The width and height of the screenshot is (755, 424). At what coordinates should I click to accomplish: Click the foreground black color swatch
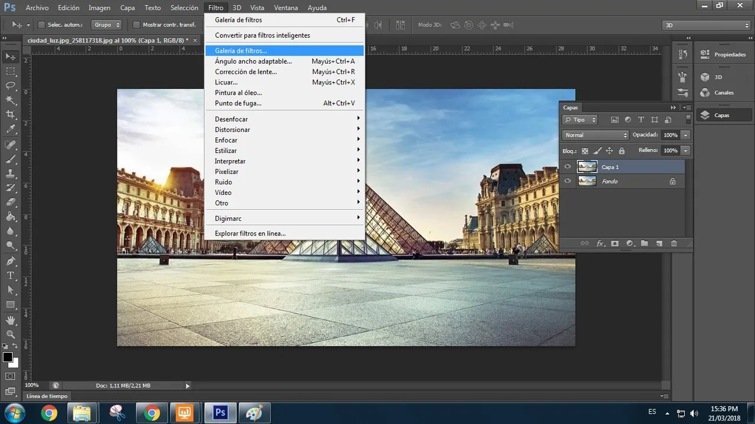pyautogui.click(x=8, y=357)
